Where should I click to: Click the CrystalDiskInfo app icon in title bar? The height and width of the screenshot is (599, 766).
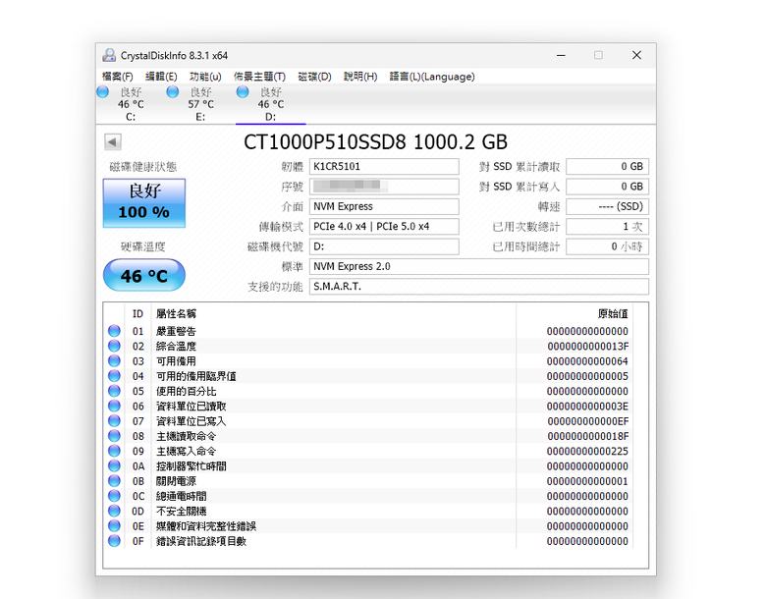(109, 55)
